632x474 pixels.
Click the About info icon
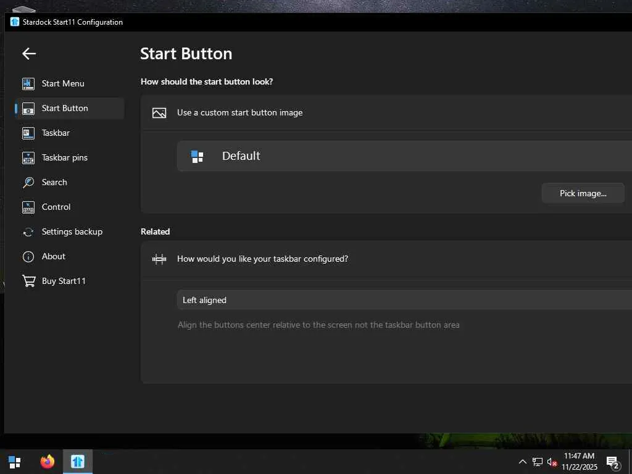[x=28, y=257]
